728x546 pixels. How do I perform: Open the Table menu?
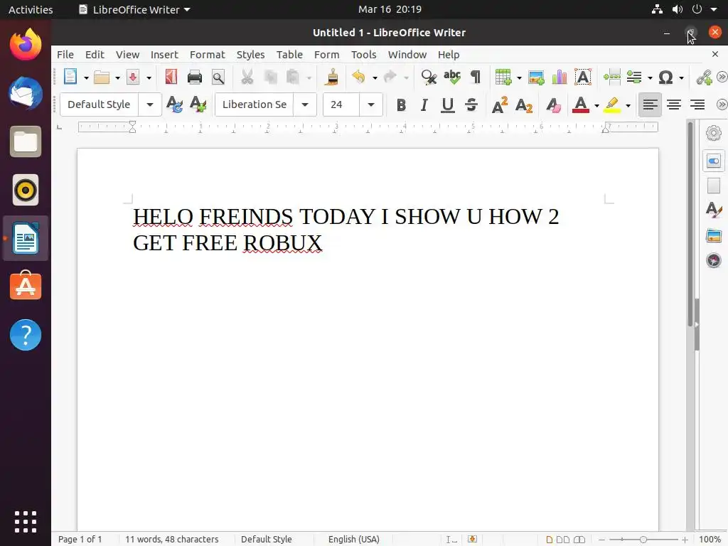pos(290,55)
